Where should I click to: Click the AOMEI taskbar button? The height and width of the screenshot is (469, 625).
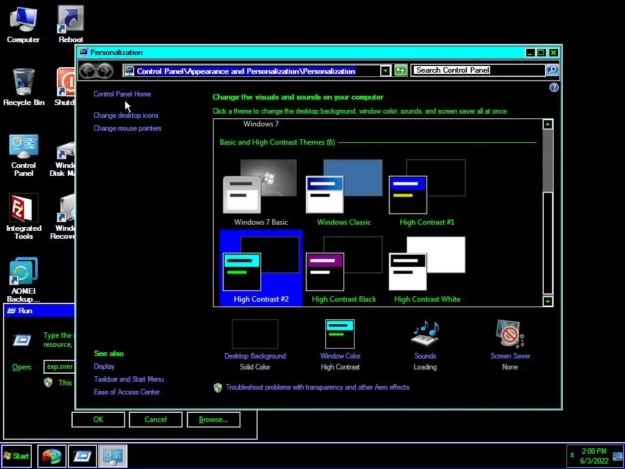(52, 456)
